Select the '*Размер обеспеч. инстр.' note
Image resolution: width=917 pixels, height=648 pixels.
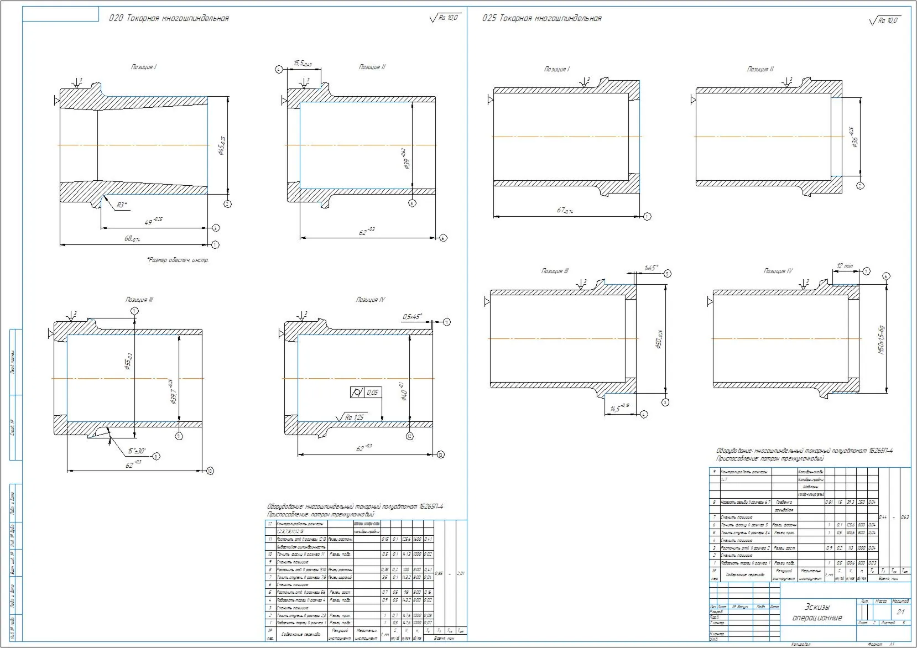pos(178,260)
